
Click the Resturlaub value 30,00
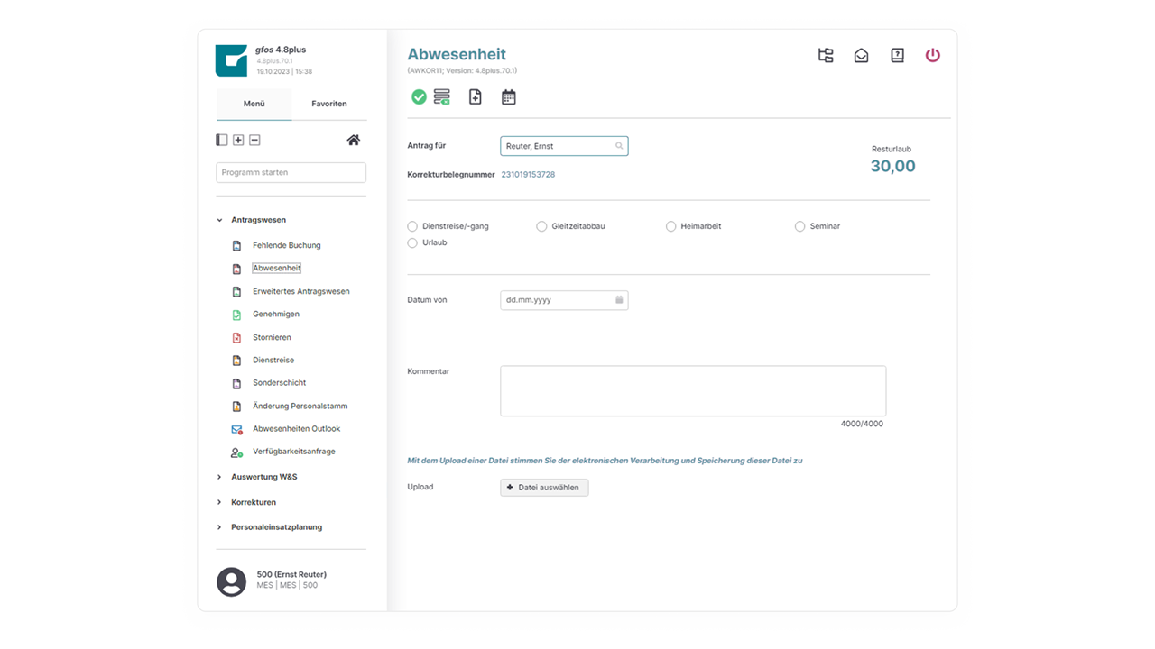click(x=893, y=166)
